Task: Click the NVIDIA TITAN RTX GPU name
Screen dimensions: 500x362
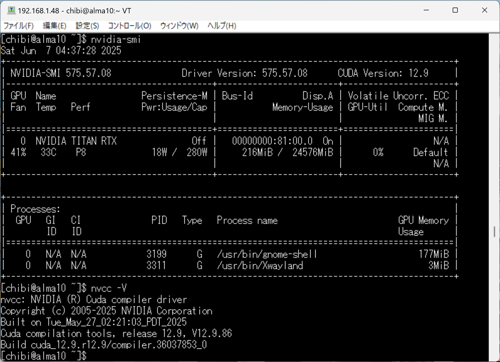Action: (76, 141)
